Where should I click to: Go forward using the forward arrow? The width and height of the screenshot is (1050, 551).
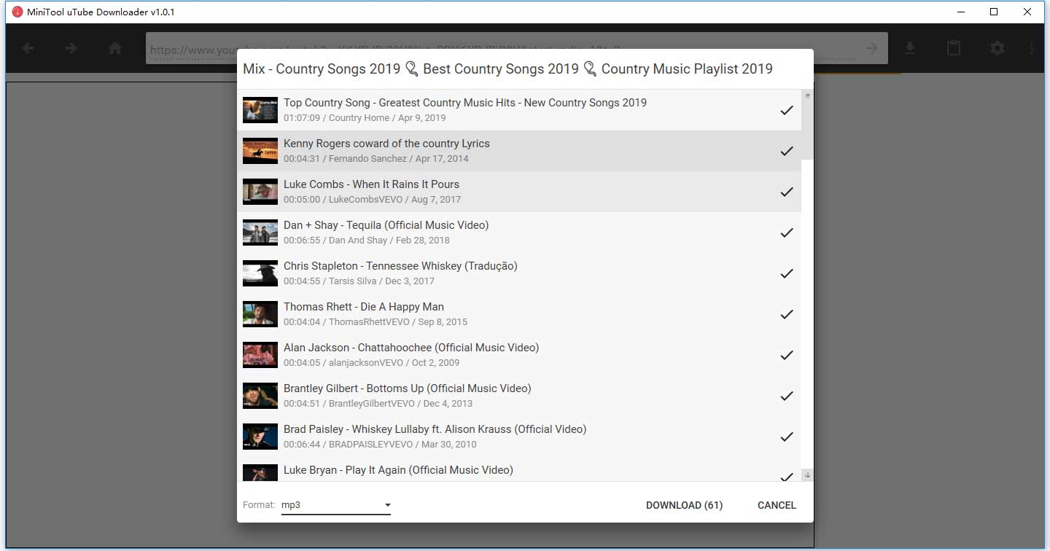coord(71,49)
